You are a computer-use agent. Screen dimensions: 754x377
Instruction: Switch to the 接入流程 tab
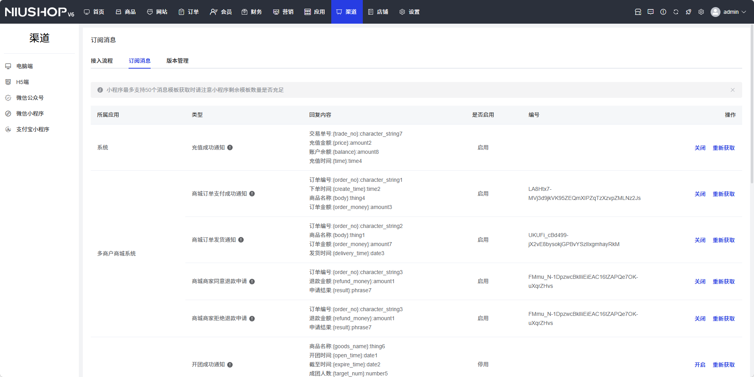(x=102, y=61)
